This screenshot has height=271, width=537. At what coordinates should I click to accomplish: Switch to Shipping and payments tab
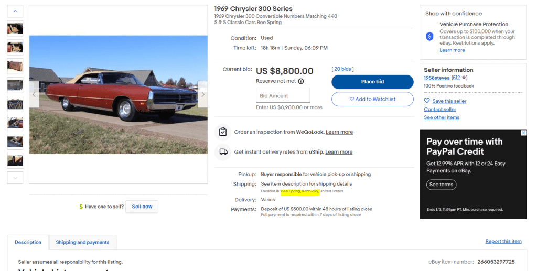82,242
